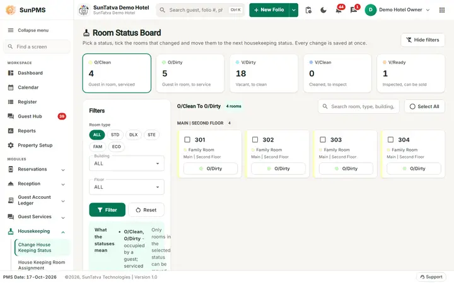Screen dimensions: 454x283
Task: Focus the Search room, type, building field
Action: 358,106
